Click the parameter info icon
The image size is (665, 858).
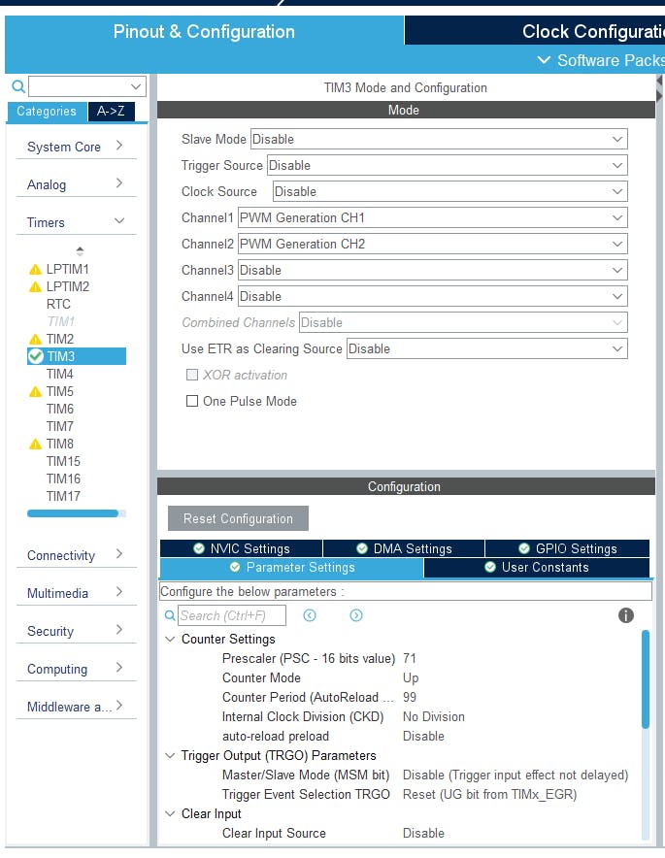pyautogui.click(x=625, y=615)
